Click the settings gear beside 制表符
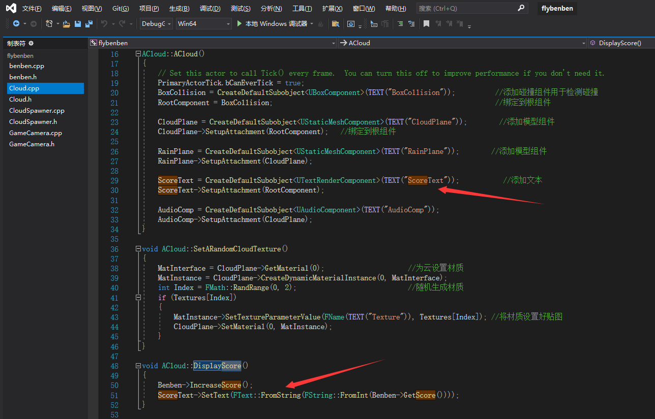Image resolution: width=655 pixels, height=419 pixels. 31,43
